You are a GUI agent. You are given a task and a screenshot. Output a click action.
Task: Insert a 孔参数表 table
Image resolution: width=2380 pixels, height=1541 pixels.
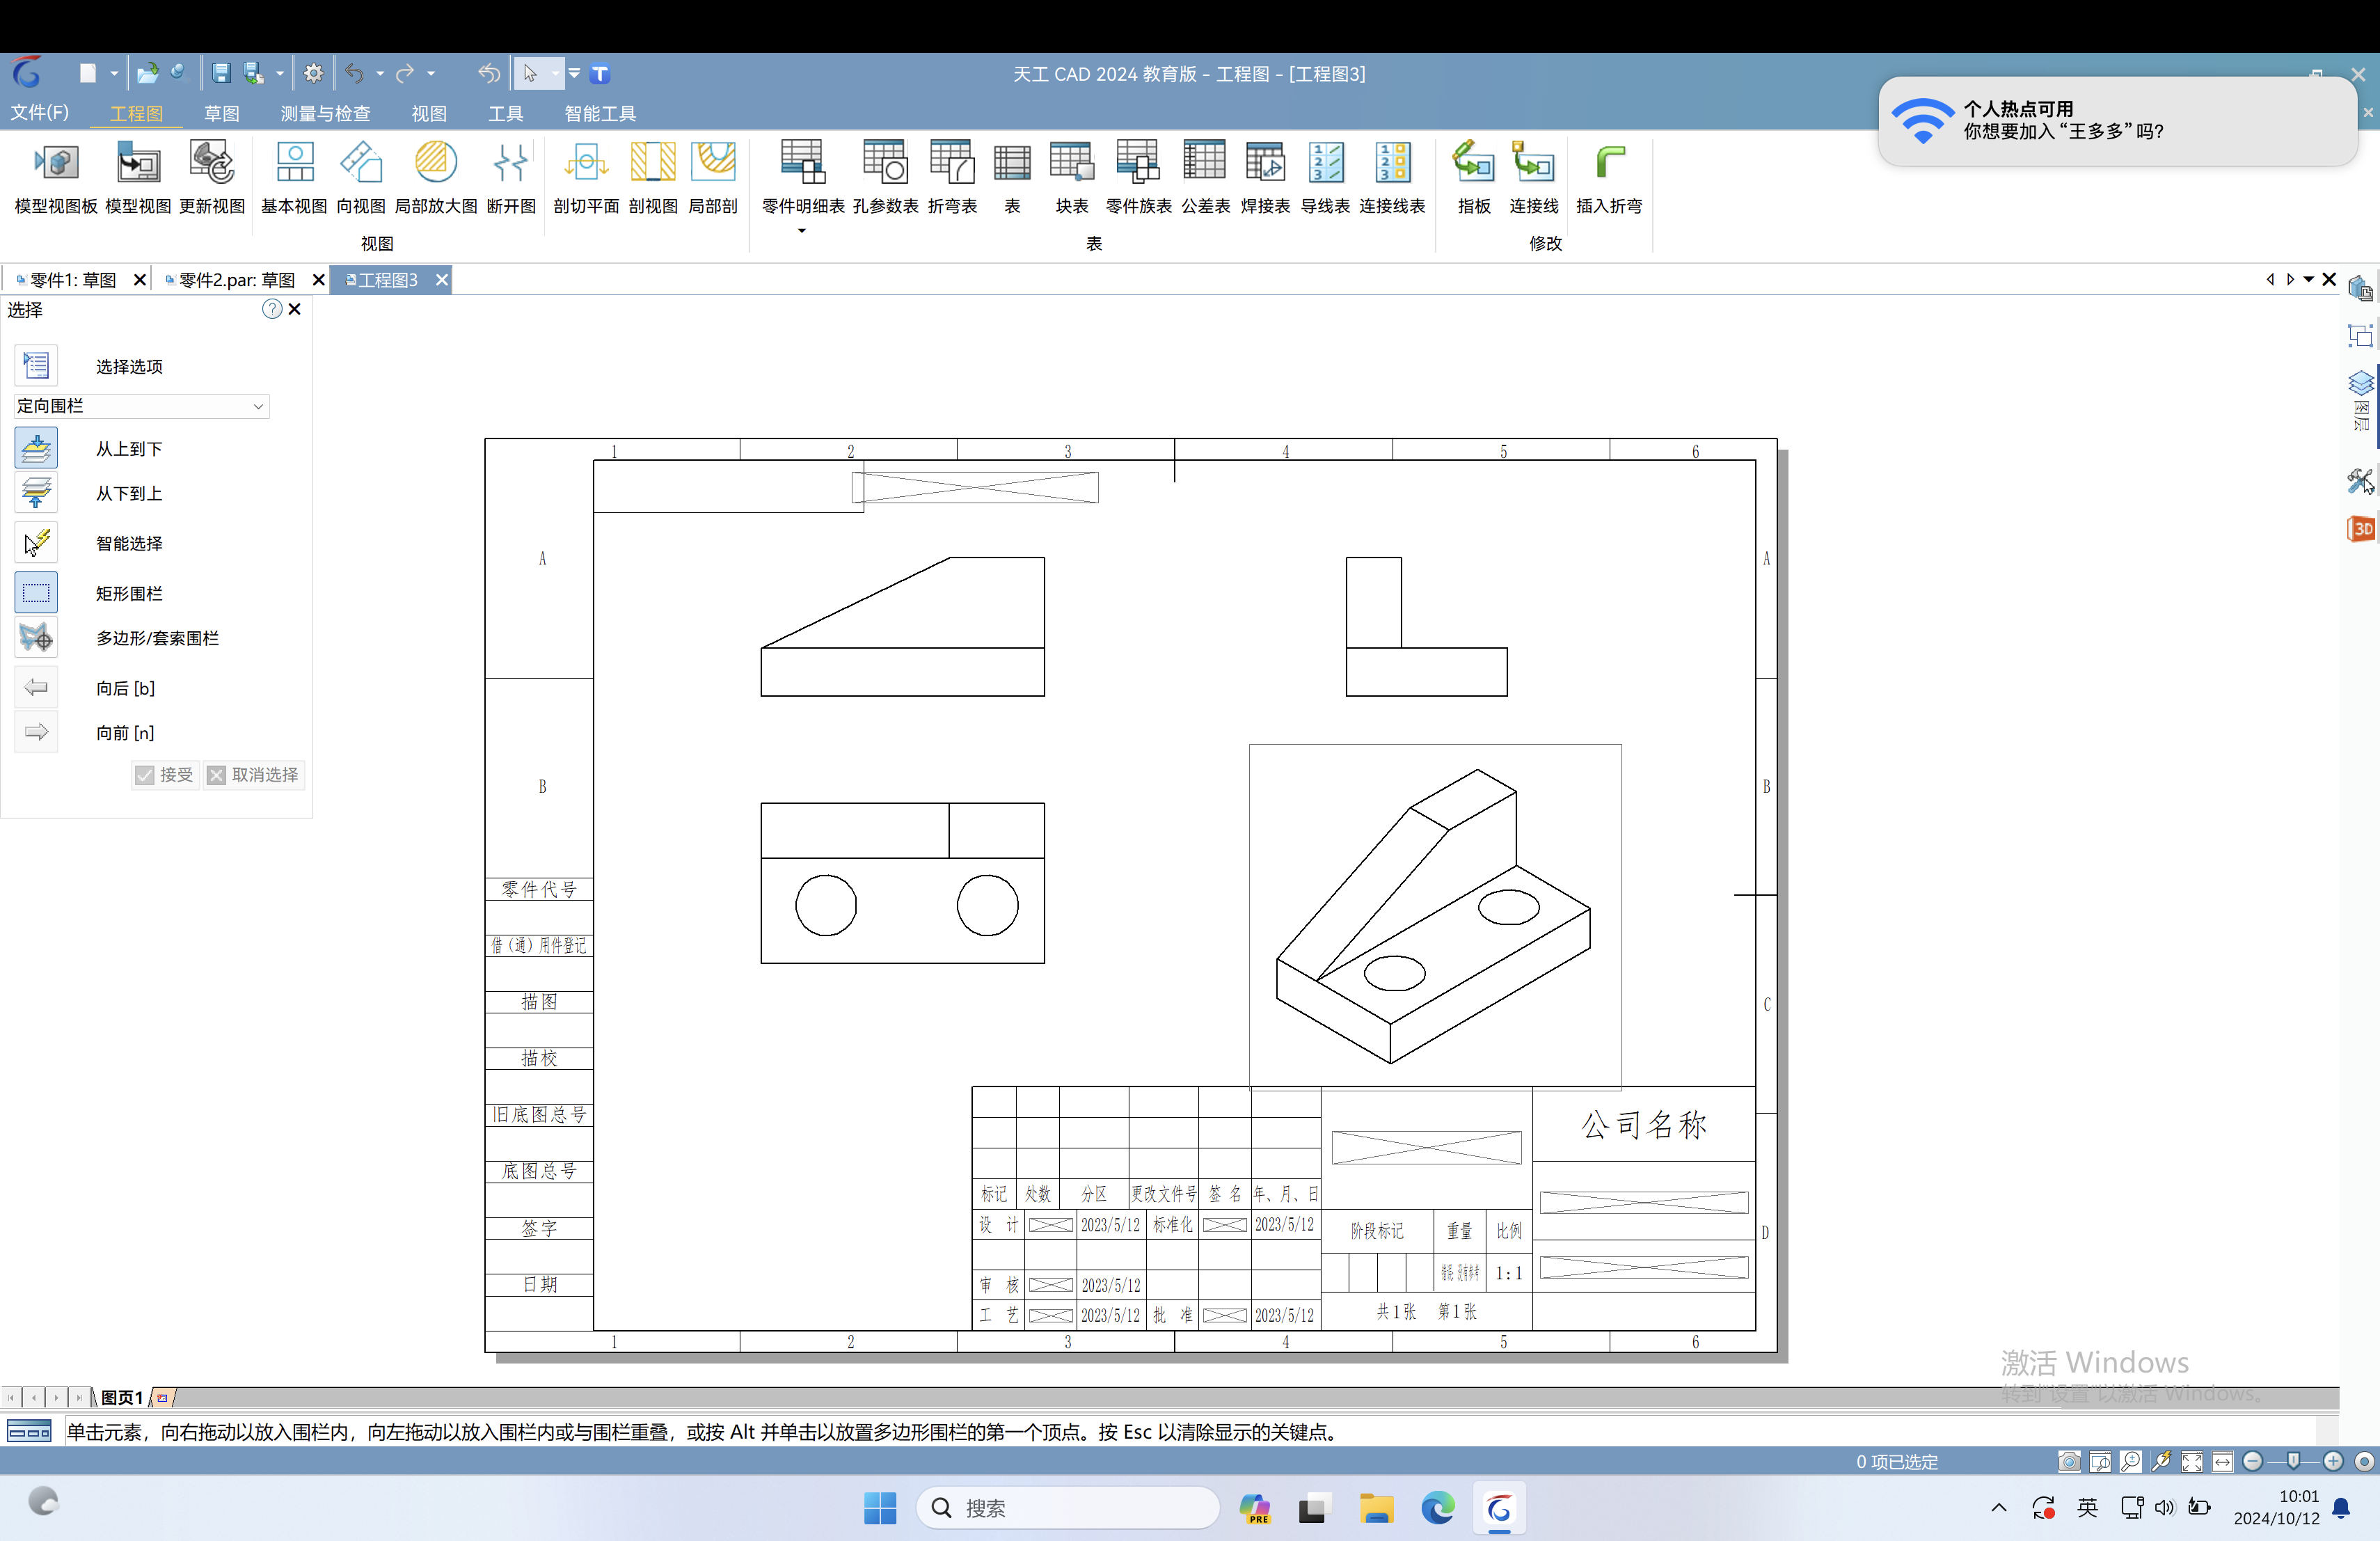(885, 178)
